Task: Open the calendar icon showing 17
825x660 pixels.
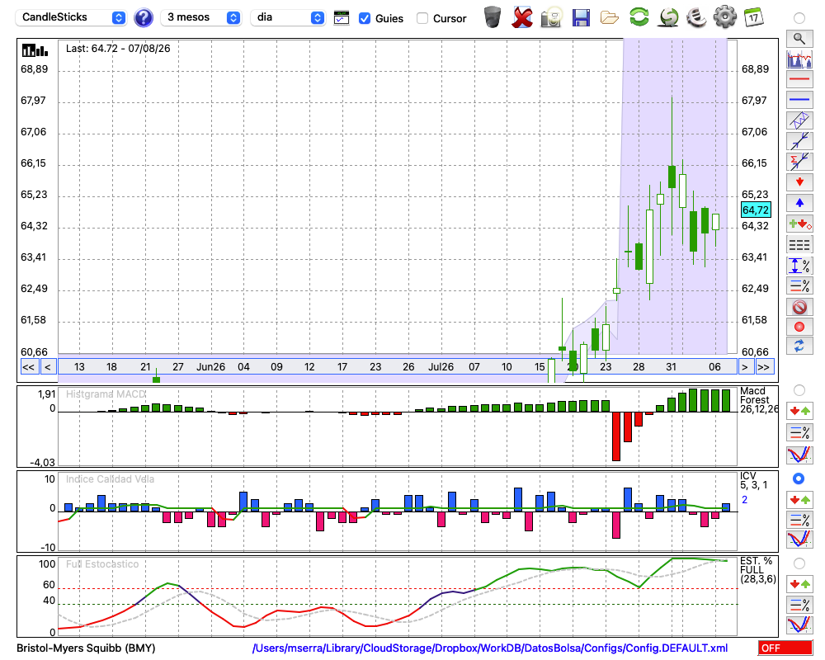Action: pos(753,17)
